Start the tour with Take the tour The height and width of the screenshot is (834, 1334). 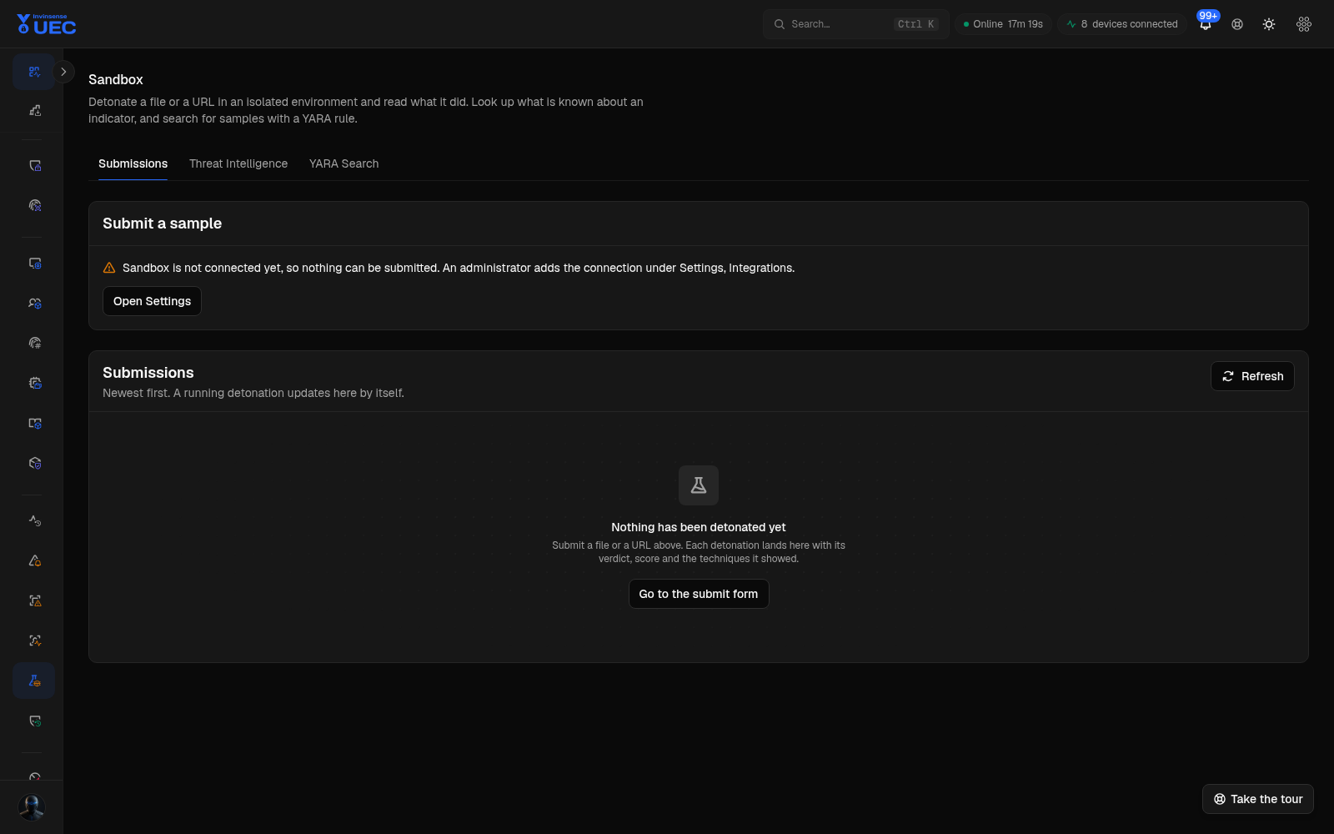tap(1258, 799)
